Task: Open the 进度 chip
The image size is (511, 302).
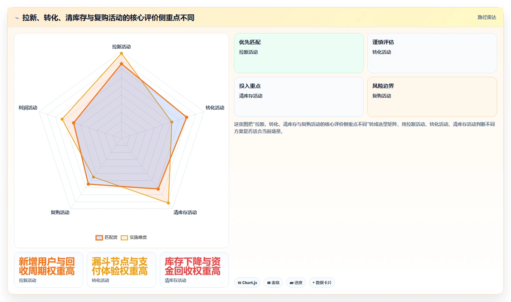Action: pos(296,283)
